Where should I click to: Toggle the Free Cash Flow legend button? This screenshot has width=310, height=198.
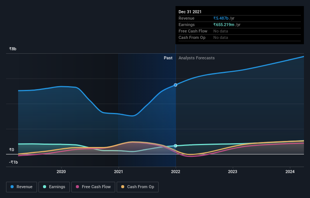(93, 187)
